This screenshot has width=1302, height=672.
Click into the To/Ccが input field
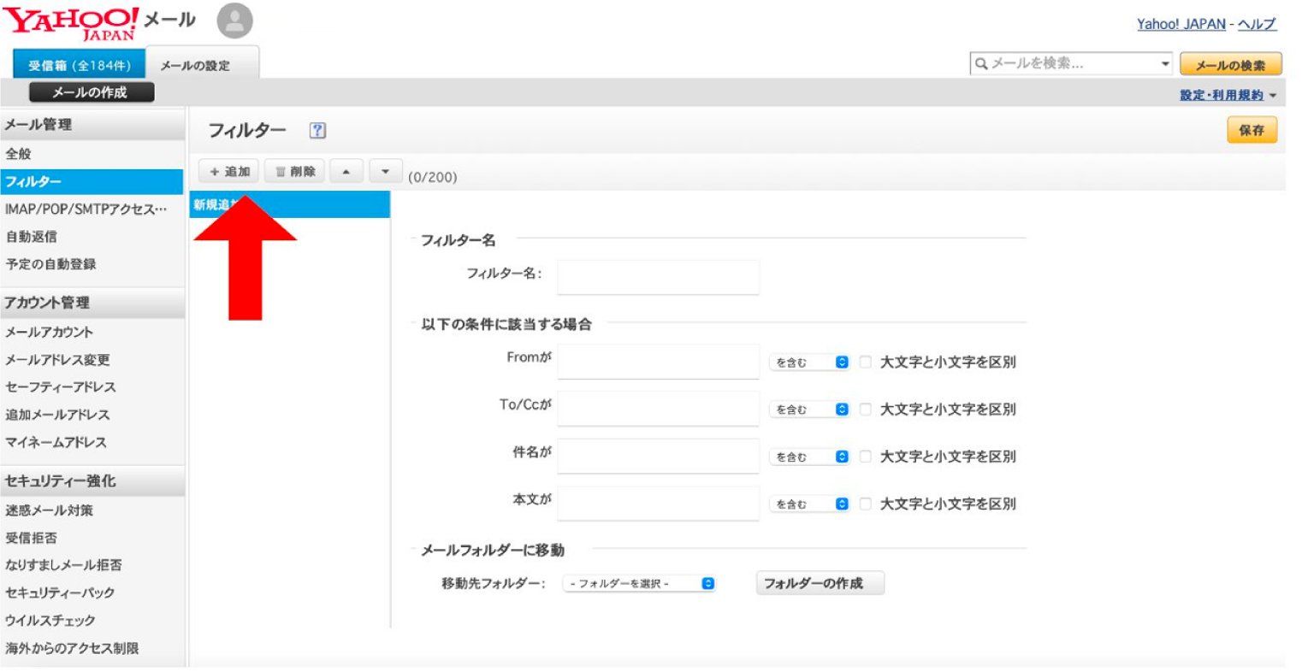pos(658,409)
